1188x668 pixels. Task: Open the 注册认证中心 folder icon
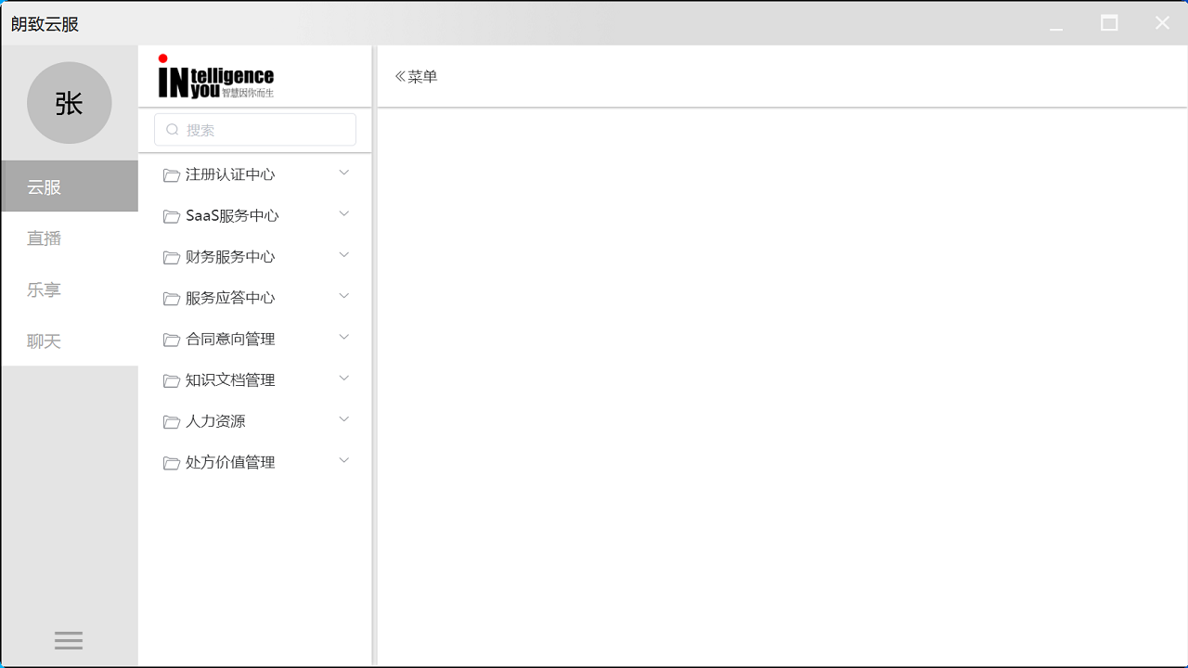pos(171,173)
